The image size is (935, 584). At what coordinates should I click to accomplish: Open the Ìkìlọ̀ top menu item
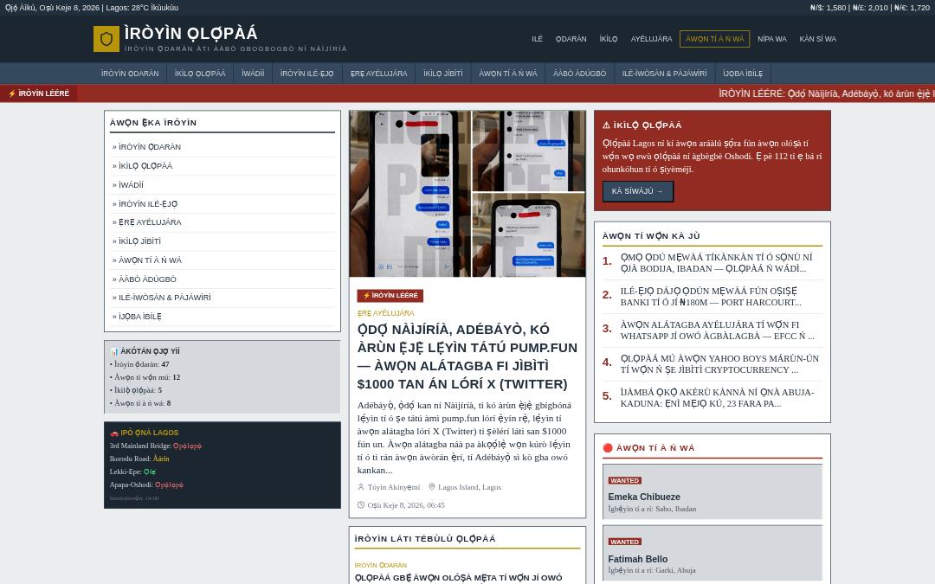[x=609, y=39]
